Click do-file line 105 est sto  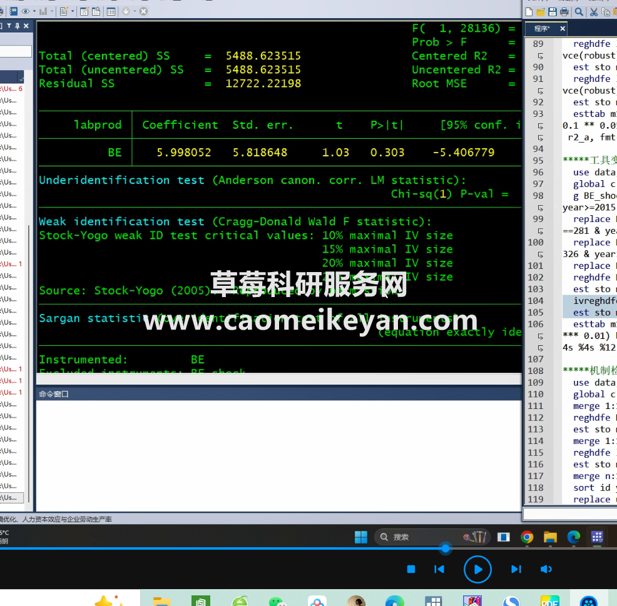(x=594, y=313)
